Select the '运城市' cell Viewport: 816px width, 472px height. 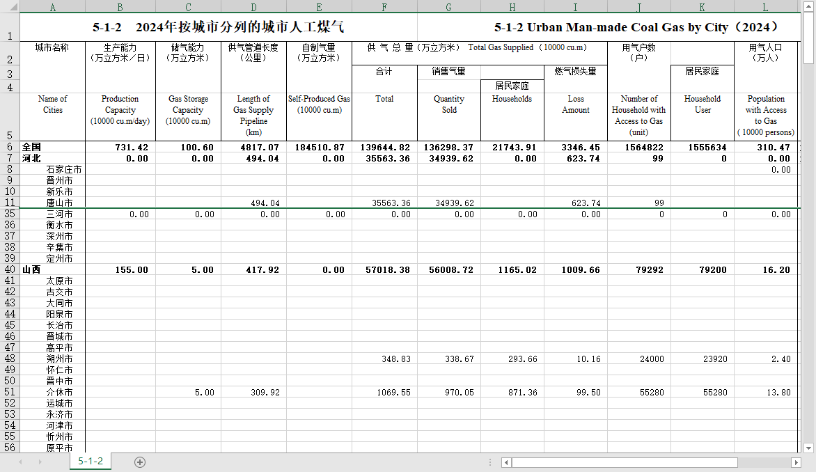tap(52, 403)
